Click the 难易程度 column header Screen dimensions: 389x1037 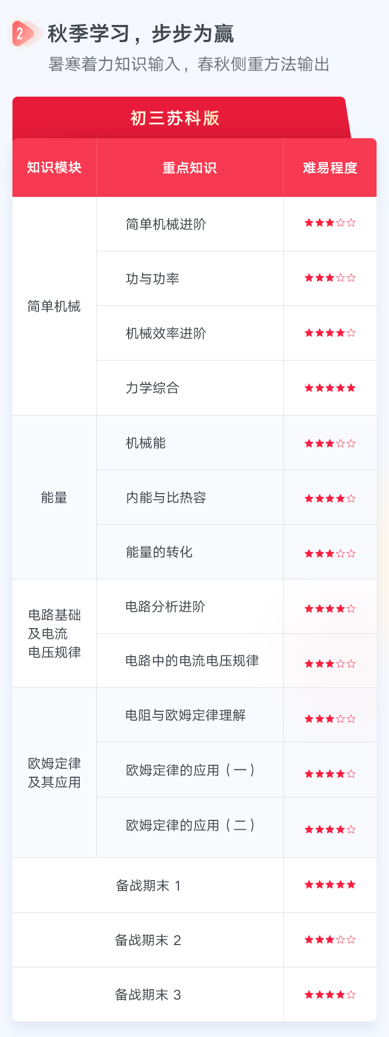330,167
